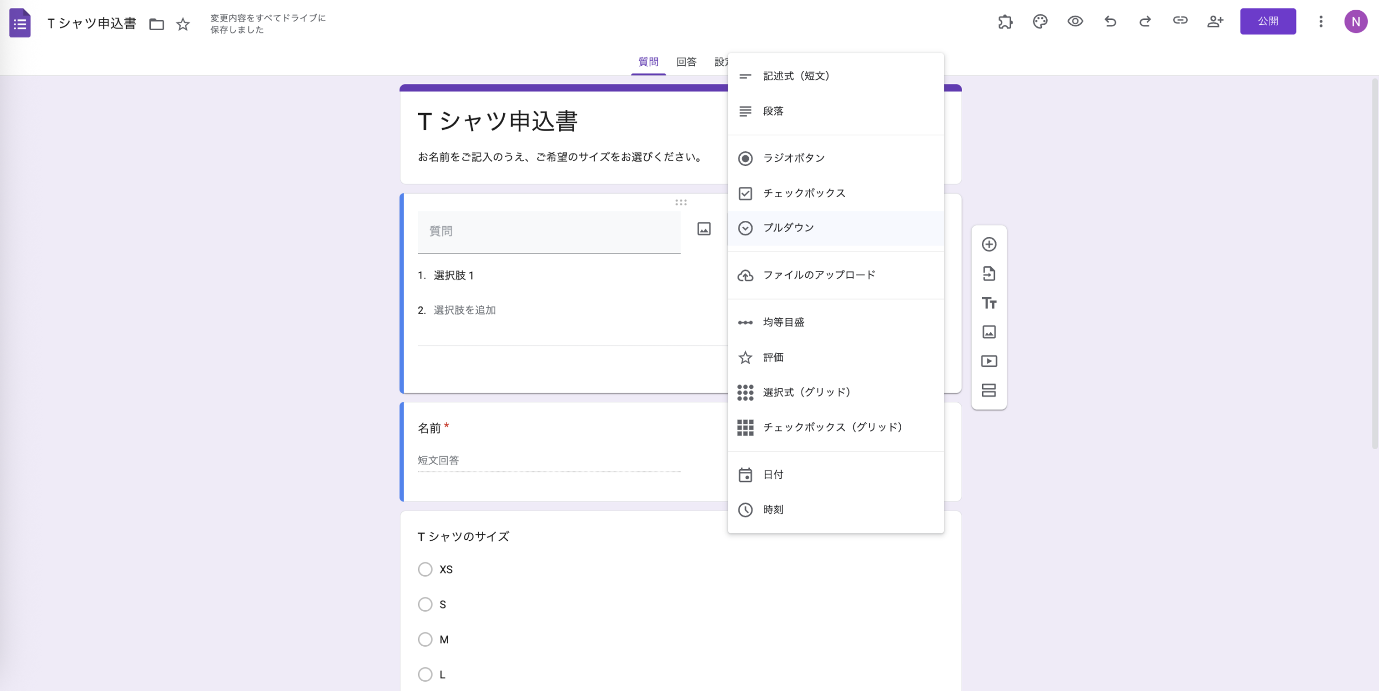Undo the last change
This screenshot has height=691, width=1379.
coord(1110,22)
